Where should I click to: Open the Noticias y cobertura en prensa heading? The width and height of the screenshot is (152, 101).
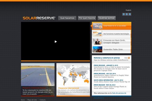pyautogui.click(x=107, y=58)
